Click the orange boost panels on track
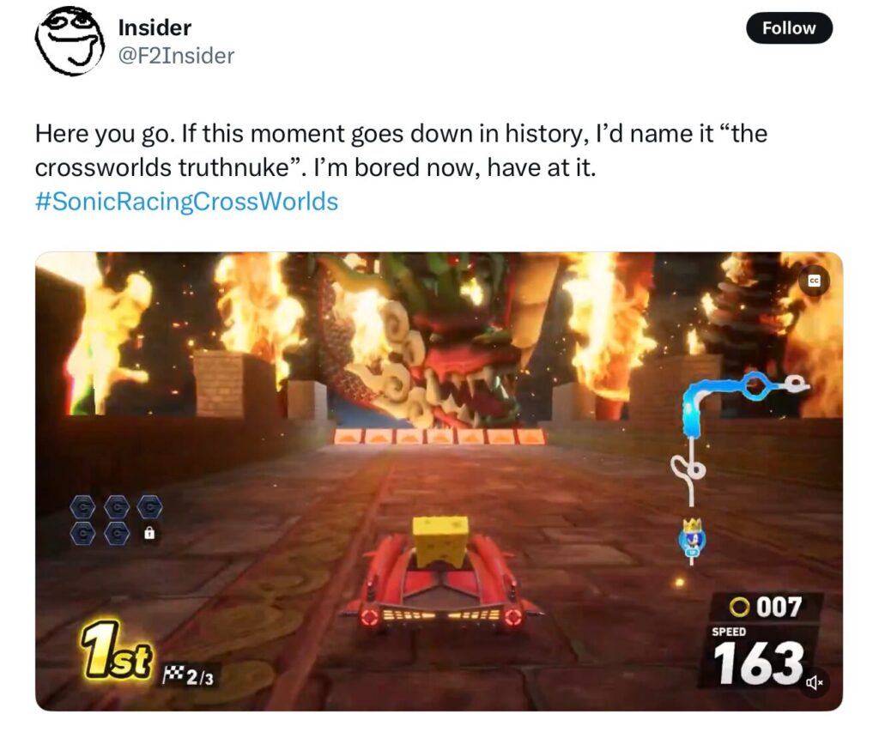This screenshot has width=879, height=732. [439, 436]
